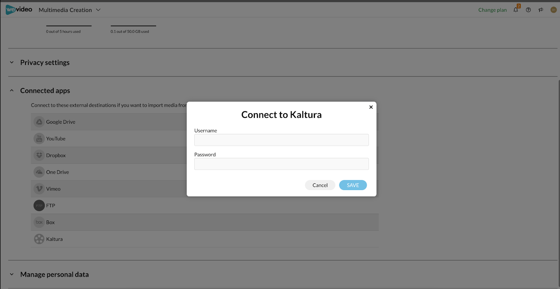Click the Change plan link
The height and width of the screenshot is (289, 560).
(492, 10)
